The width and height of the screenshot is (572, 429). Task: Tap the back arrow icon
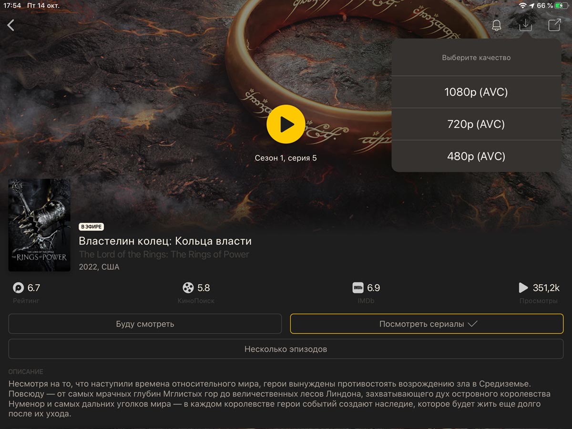[x=11, y=25]
